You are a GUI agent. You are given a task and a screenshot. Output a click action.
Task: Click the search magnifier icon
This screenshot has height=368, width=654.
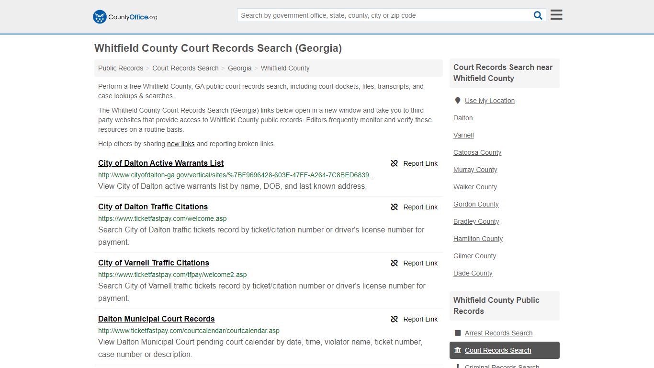538,15
